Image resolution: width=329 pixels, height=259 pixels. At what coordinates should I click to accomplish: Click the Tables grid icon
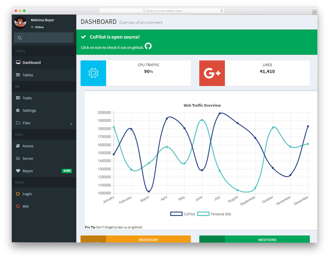click(x=18, y=75)
